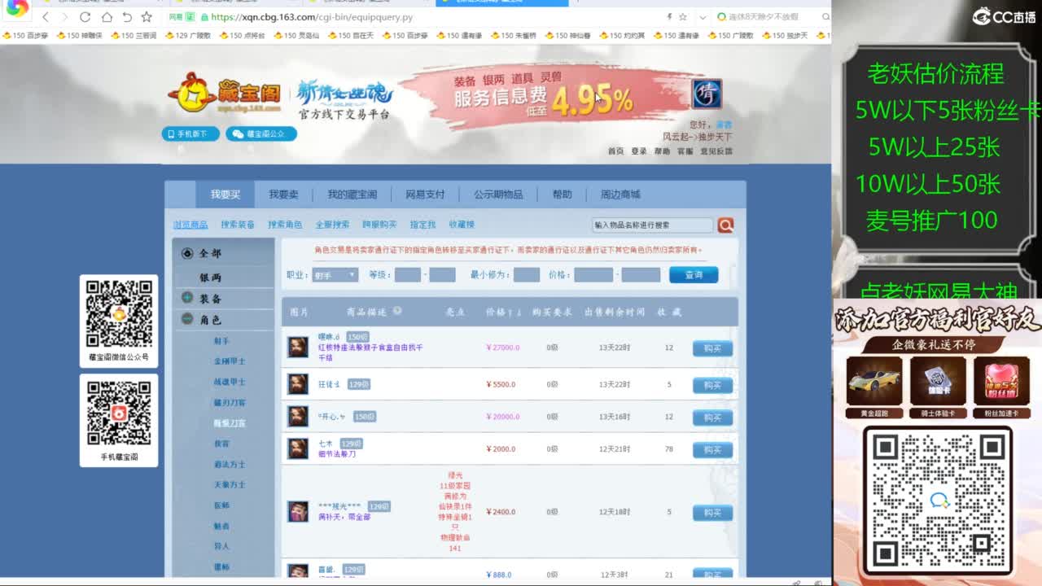This screenshot has height=586, width=1042.
Task: Open the 我的藏宝阁 tab
Action: click(352, 195)
